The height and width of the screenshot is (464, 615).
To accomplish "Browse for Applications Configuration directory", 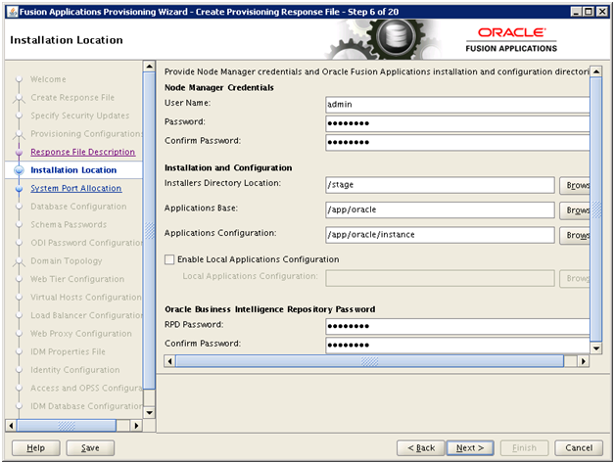I will (575, 235).
